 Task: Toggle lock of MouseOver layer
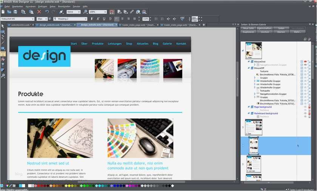click(x=309, y=62)
